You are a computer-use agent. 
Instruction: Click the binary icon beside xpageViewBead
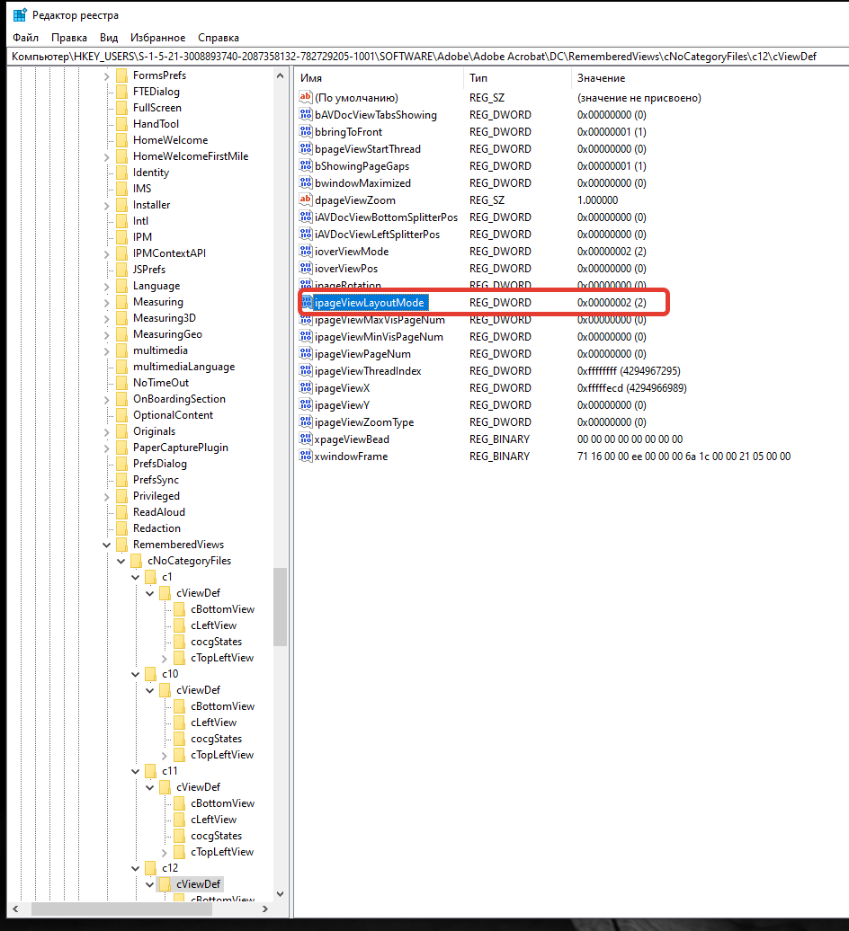(306, 439)
